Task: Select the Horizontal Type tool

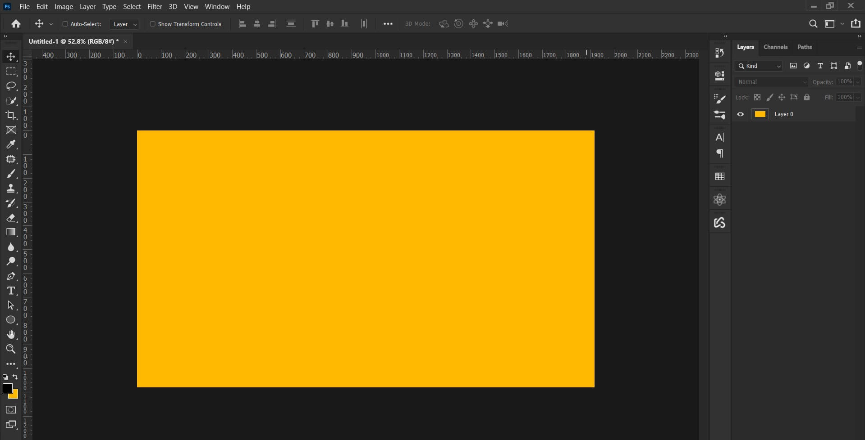Action: click(11, 291)
